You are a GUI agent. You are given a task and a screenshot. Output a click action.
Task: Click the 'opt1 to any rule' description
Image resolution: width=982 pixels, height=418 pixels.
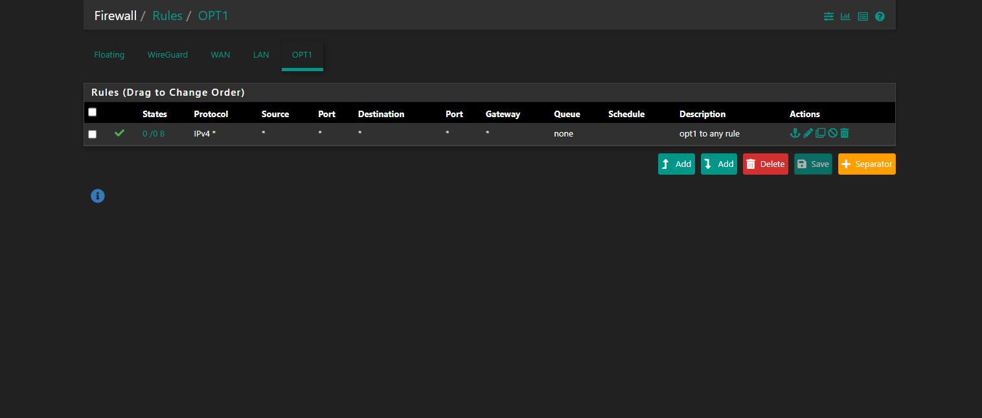point(709,134)
